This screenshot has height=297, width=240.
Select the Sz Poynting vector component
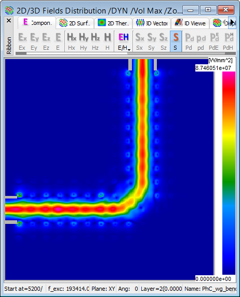click(x=164, y=41)
